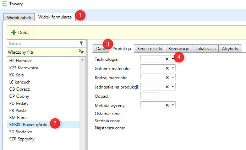Clear the active filter with the crossed funnel icon

pyautogui.click(x=81, y=52)
